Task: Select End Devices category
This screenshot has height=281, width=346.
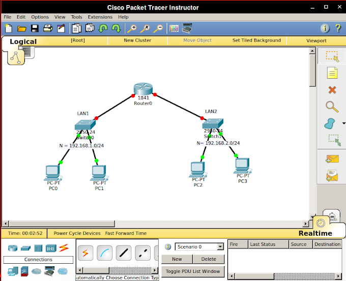Action: (x=13, y=271)
